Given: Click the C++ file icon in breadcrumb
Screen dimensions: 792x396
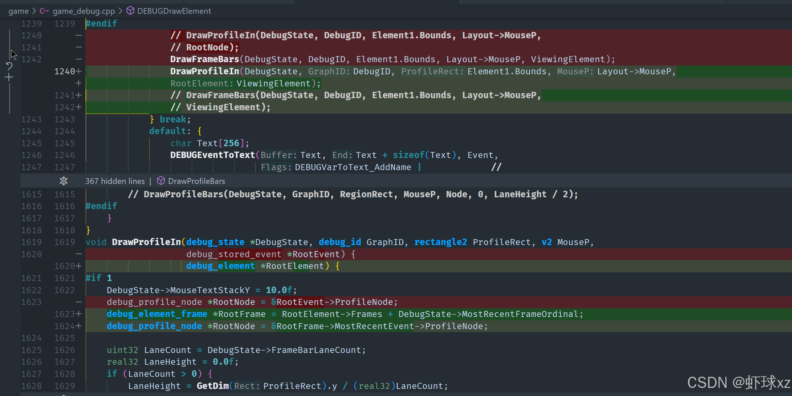Looking at the screenshot, I should click(x=44, y=11).
